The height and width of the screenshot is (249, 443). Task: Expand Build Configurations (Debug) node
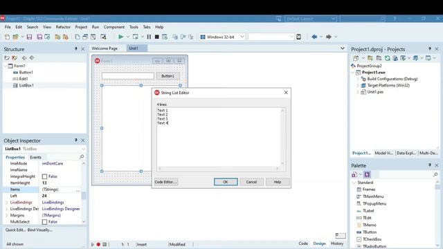(358, 79)
